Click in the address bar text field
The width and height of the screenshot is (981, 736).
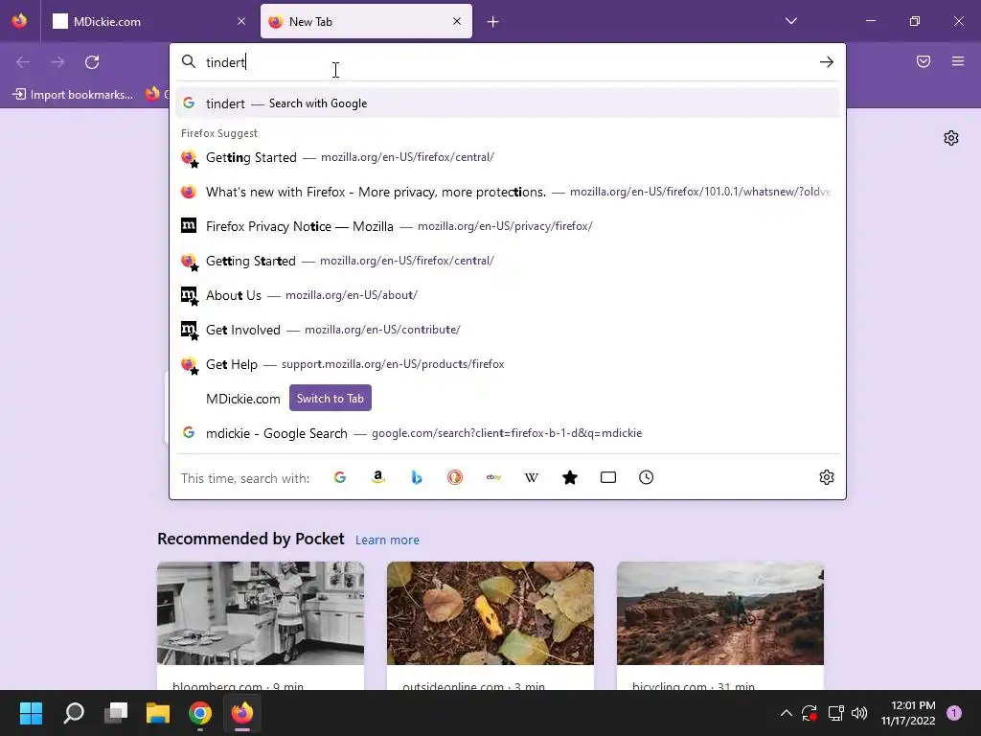point(507,62)
